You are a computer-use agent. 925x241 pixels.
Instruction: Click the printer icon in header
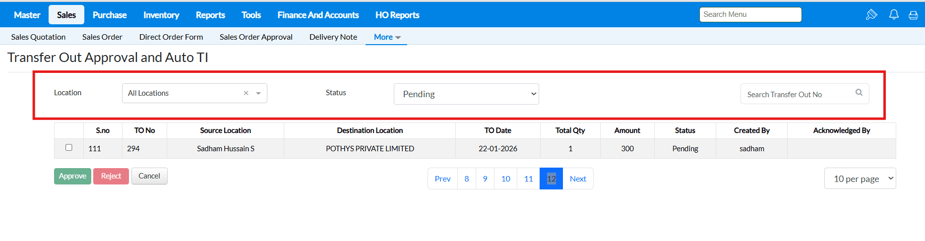[x=913, y=15]
